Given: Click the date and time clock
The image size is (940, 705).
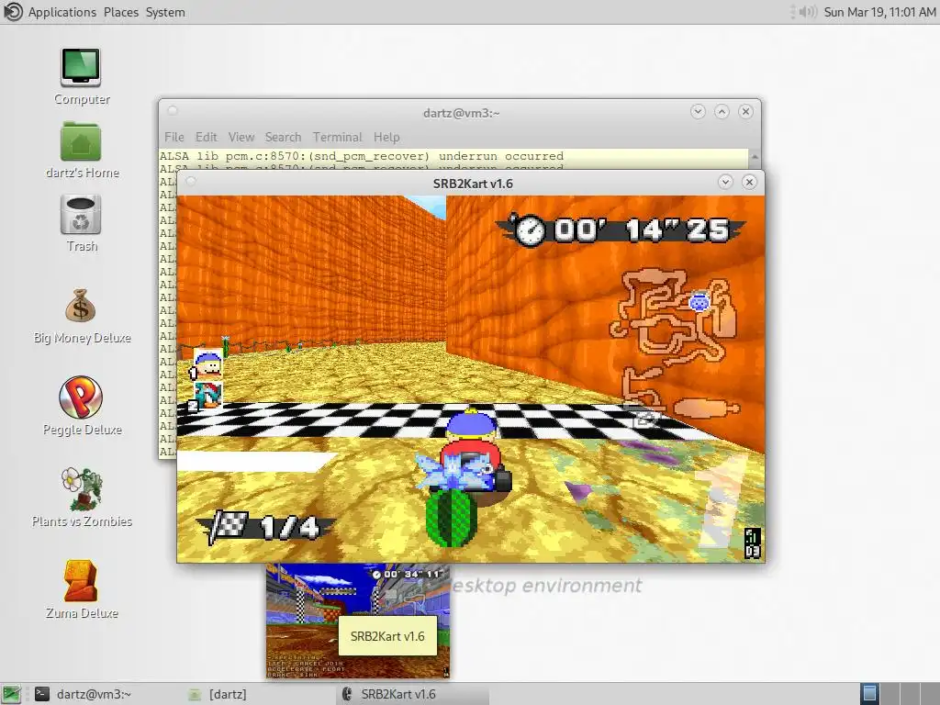Looking at the screenshot, I should (x=879, y=12).
